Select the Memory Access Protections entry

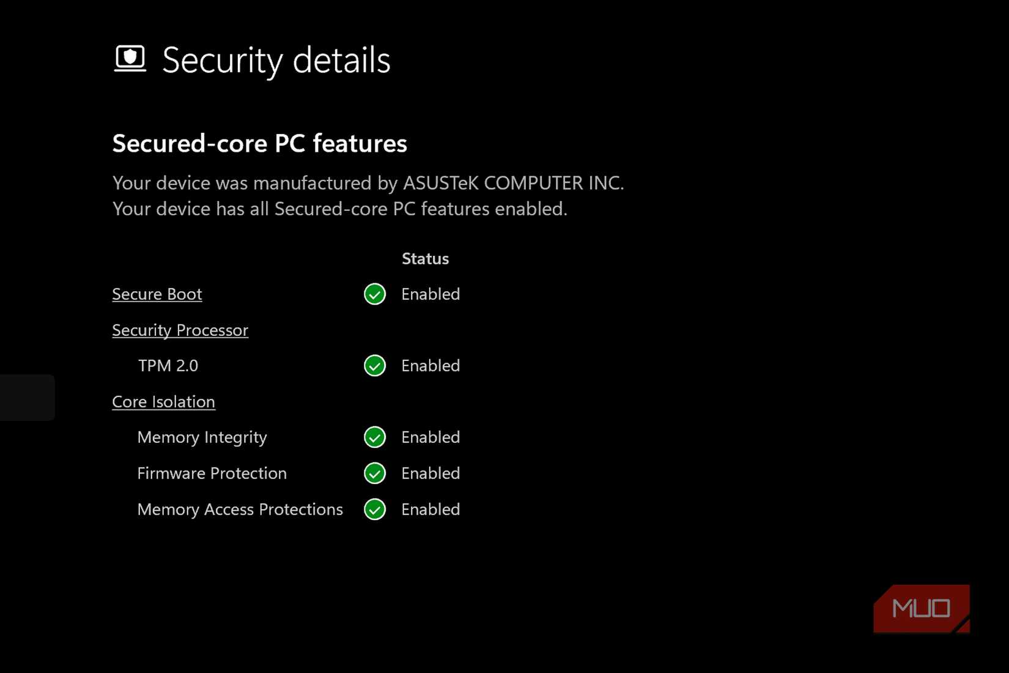coord(240,509)
